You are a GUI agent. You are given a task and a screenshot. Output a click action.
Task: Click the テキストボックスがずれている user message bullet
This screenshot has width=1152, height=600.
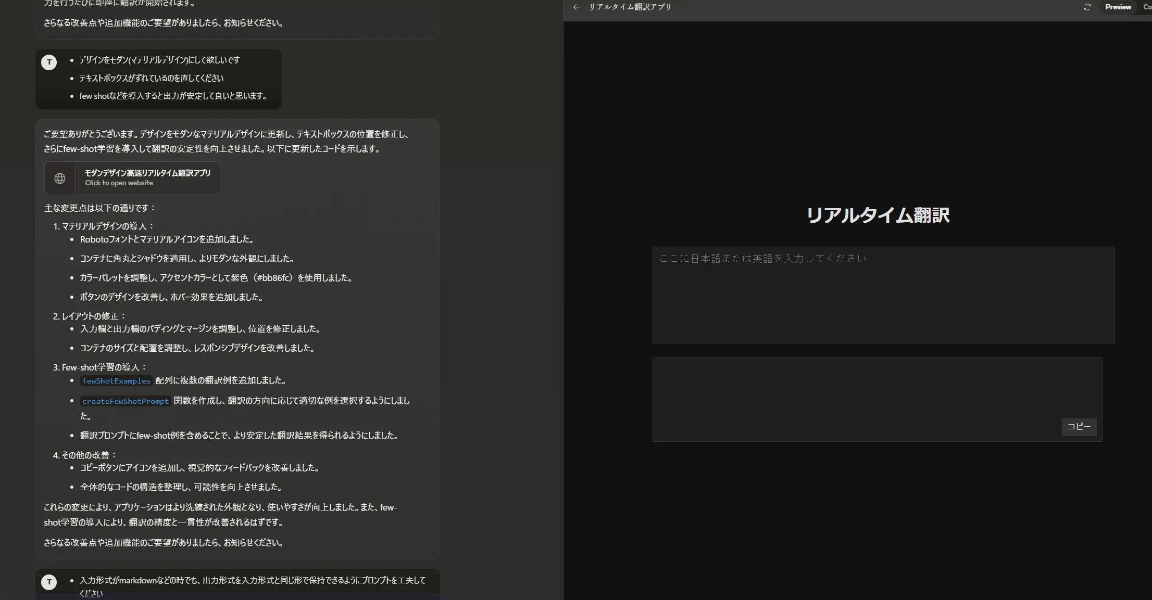(x=151, y=78)
